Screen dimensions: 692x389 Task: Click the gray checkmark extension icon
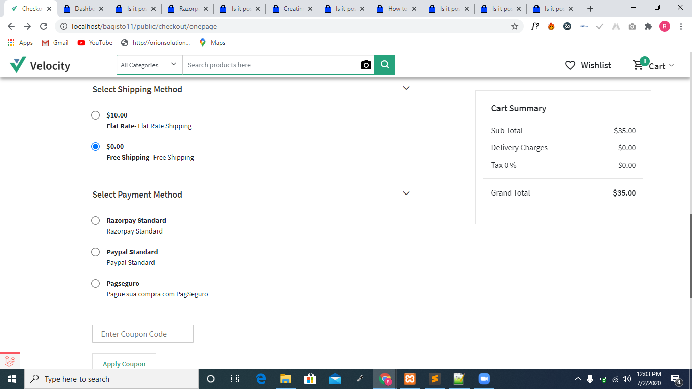(600, 26)
